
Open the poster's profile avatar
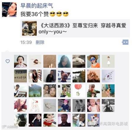point(9,10)
